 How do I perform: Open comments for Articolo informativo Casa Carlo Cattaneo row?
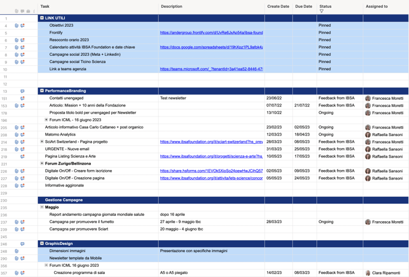23,128
